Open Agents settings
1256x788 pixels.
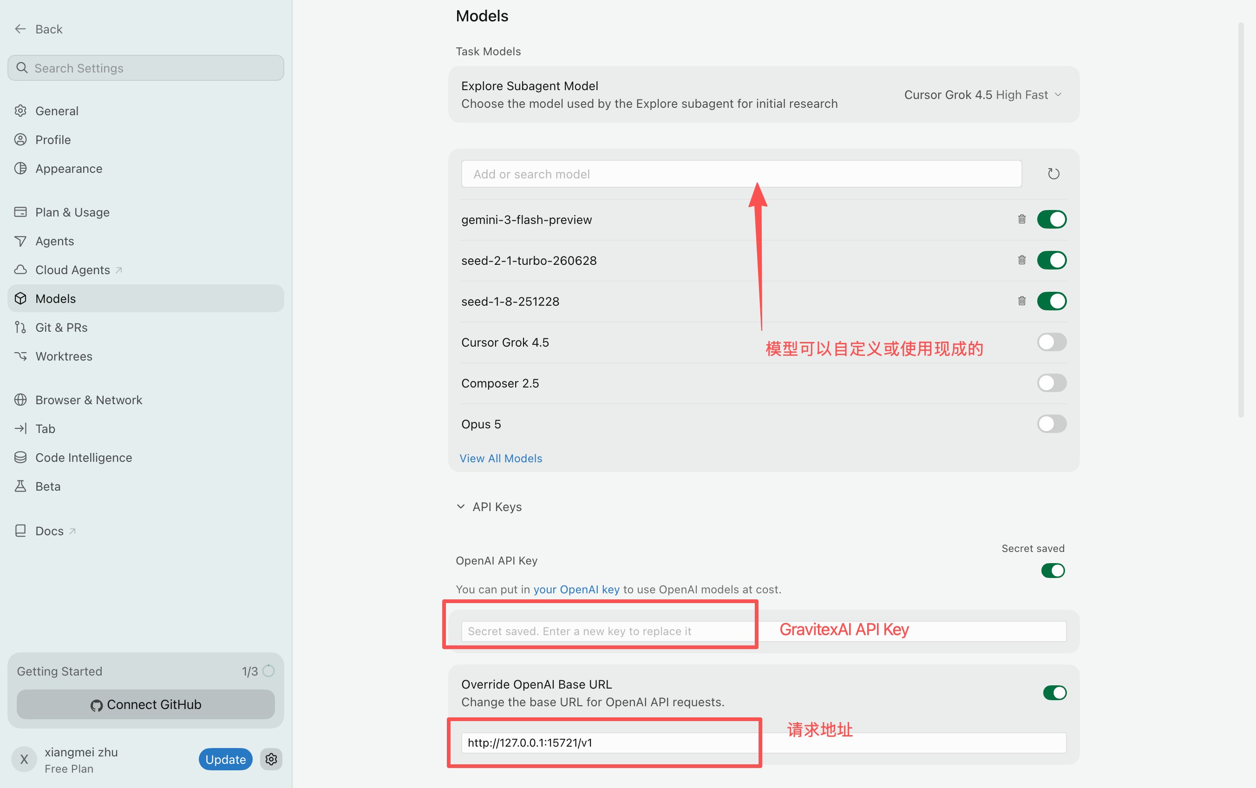[146, 241]
